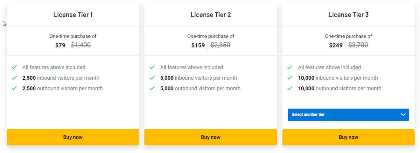The height and width of the screenshot is (153, 420).
Task: Click the License Tier 2 heading
Action: click(211, 15)
